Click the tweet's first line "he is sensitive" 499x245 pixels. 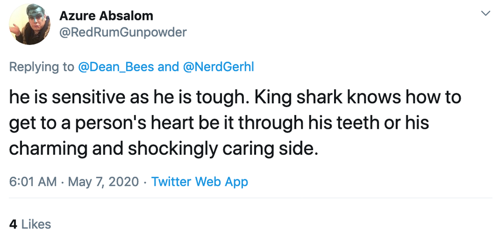[x=61, y=97]
